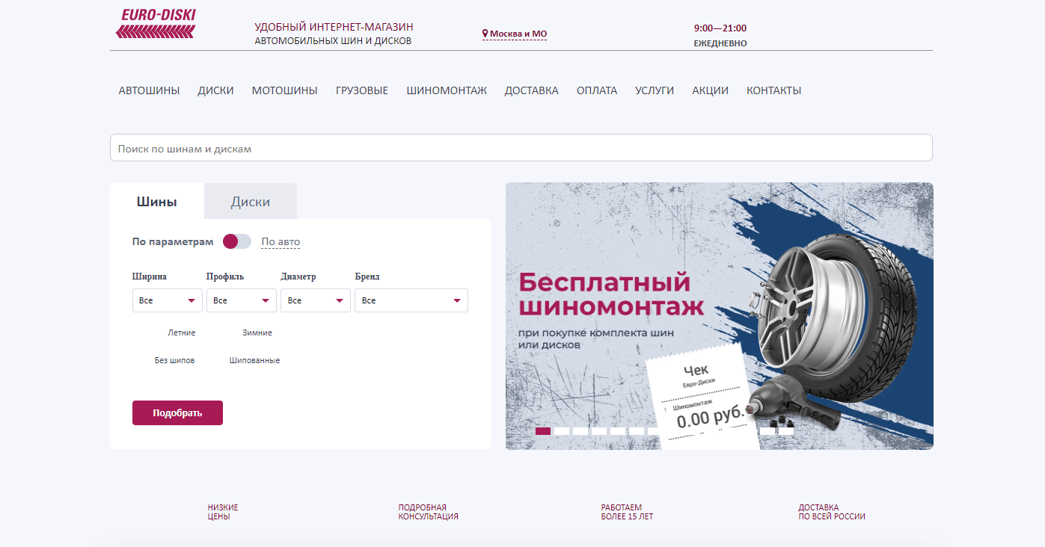Go to the Доставка menu page

coord(531,90)
